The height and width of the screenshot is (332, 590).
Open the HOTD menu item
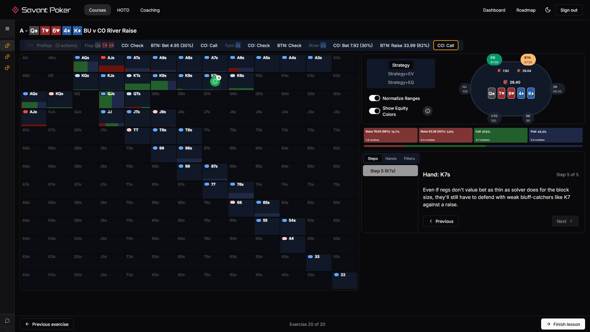[x=123, y=10]
